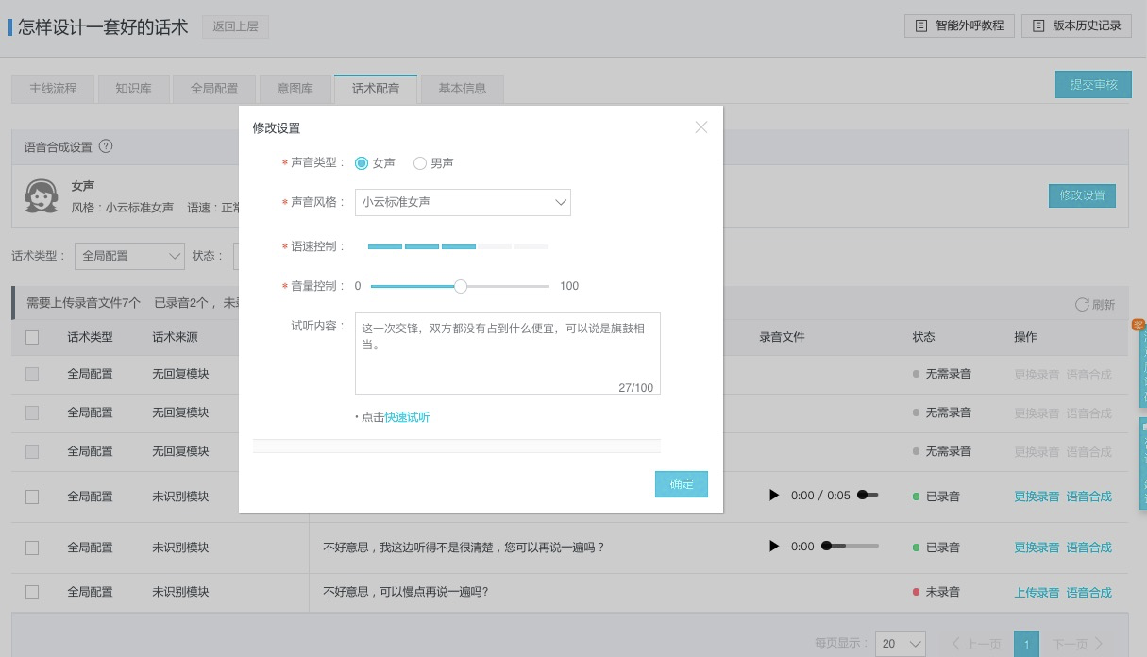Click the 快速试听 link

point(407,417)
